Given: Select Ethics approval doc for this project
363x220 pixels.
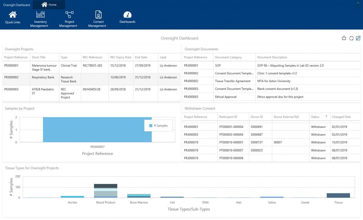Looking at the screenshot, I should click(x=271, y=97).
